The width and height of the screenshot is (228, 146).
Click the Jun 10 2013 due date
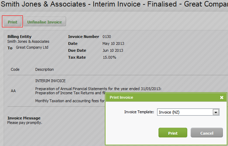[x=113, y=50]
